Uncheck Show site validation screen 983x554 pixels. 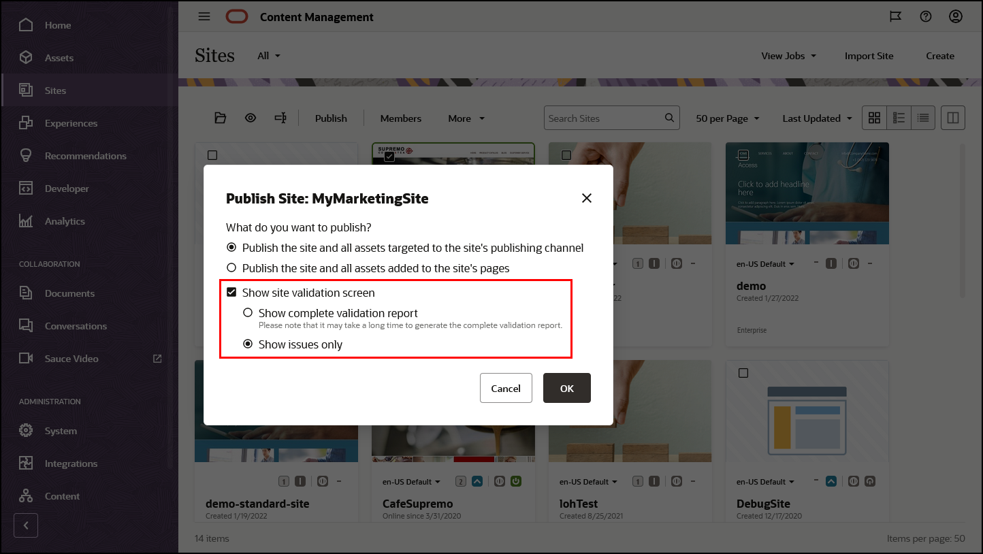pos(231,293)
